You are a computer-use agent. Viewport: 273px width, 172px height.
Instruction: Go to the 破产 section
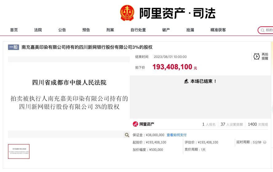[x=166, y=30]
